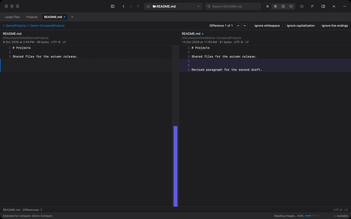This screenshot has width=351, height=219.
Task: Click the 'UTF-8 · LF' encoding status
Action: coord(341,210)
